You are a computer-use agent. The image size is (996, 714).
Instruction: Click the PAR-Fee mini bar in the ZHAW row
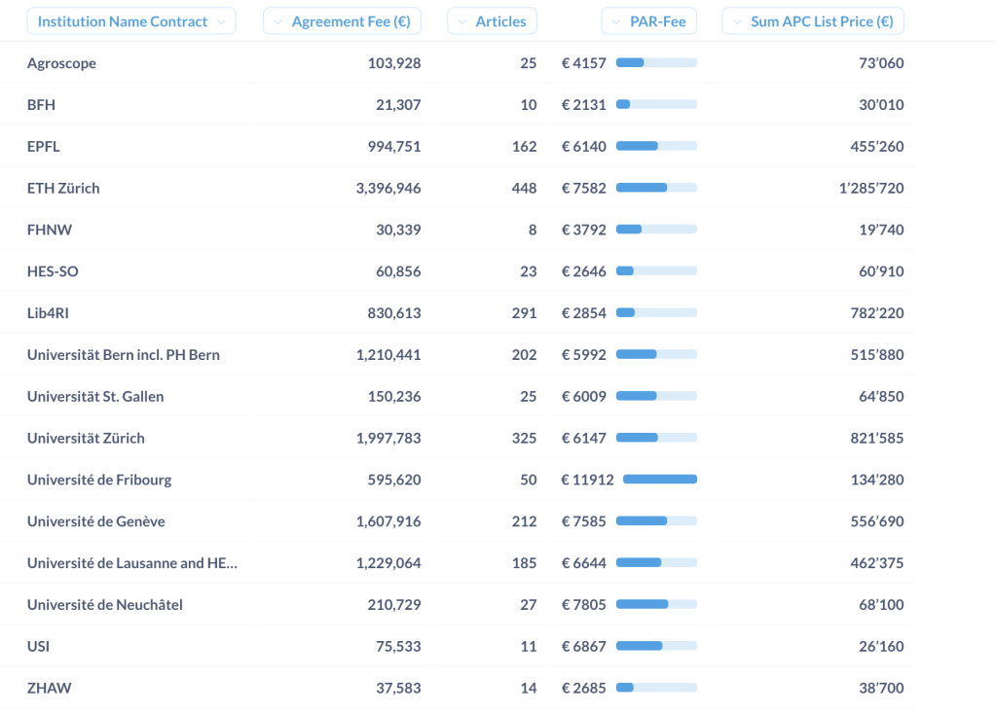coord(656,688)
